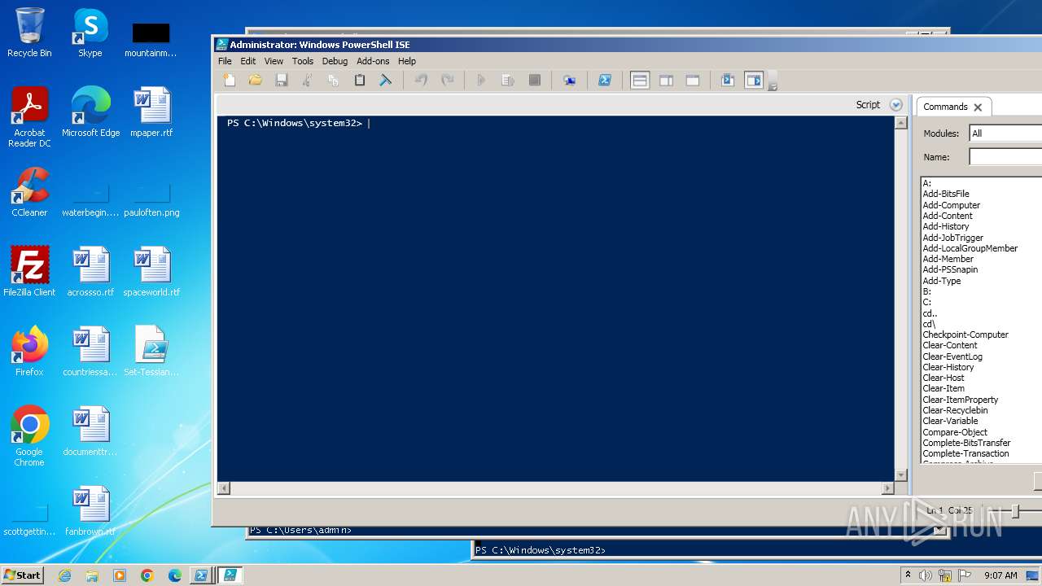Image resolution: width=1042 pixels, height=586 pixels.
Task: Open Windows Media Player taskbar icon
Action: pos(120,575)
